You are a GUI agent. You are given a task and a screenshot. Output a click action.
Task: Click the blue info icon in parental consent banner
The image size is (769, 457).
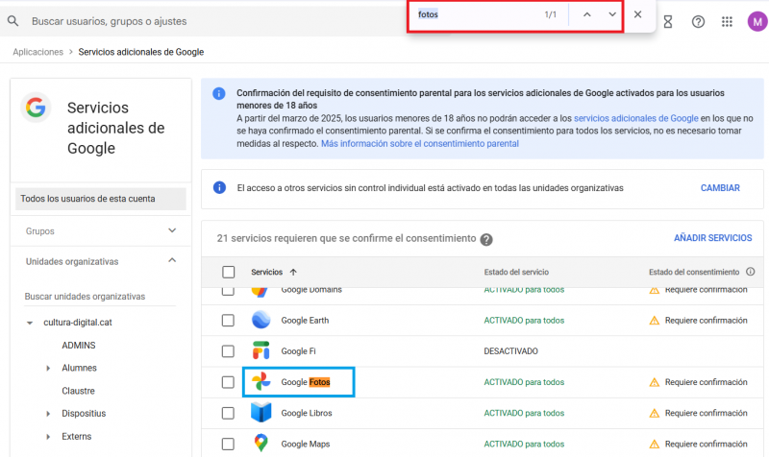tap(219, 93)
